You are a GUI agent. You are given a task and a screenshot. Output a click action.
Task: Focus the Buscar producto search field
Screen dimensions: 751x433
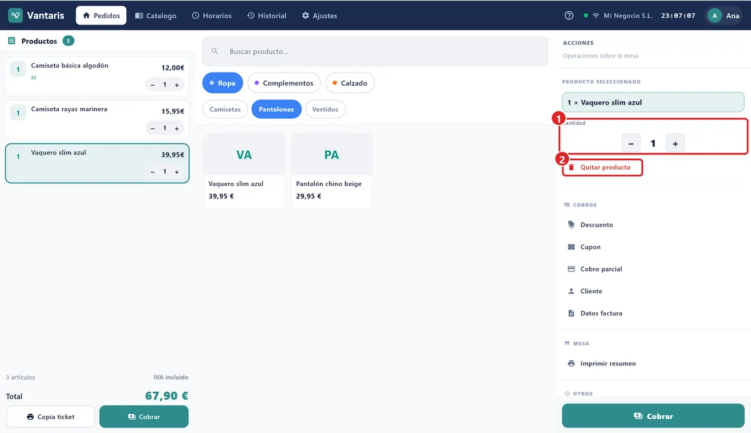coord(375,51)
